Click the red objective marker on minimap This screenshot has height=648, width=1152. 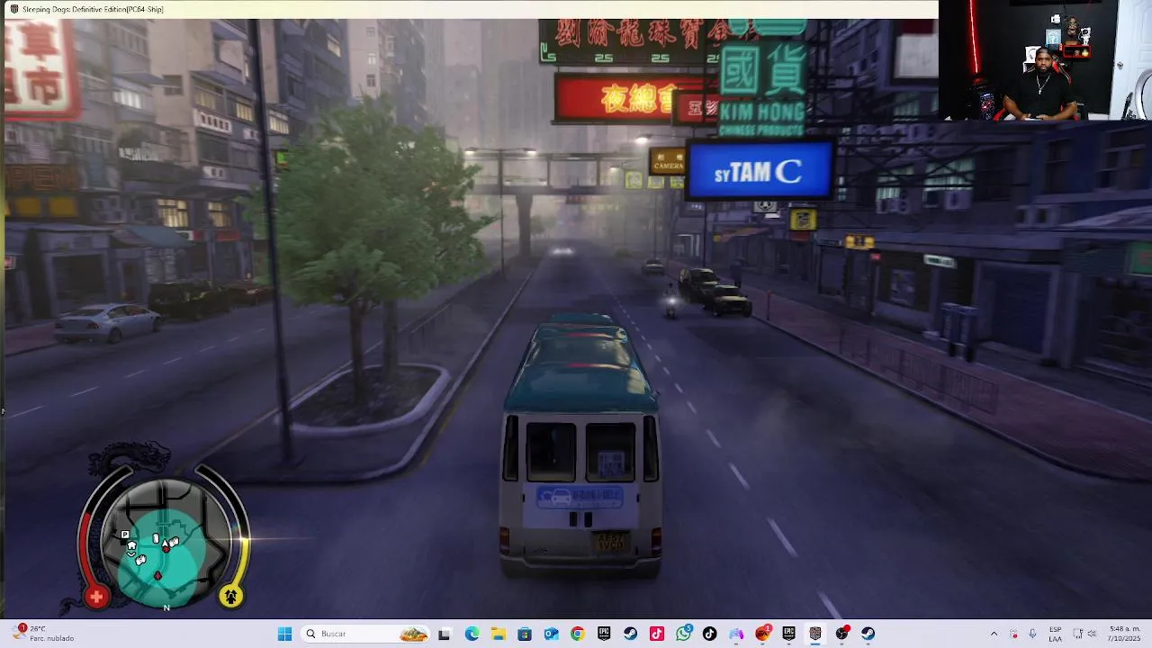click(158, 575)
